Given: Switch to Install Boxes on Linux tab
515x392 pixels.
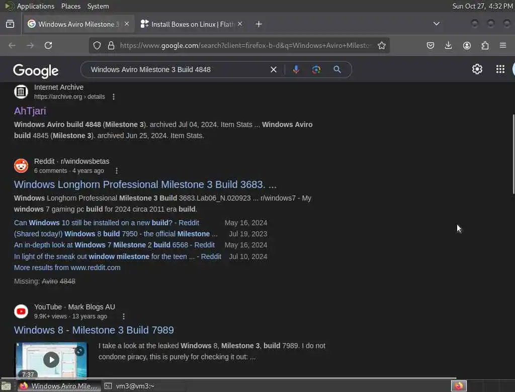Looking at the screenshot, I should (192, 24).
